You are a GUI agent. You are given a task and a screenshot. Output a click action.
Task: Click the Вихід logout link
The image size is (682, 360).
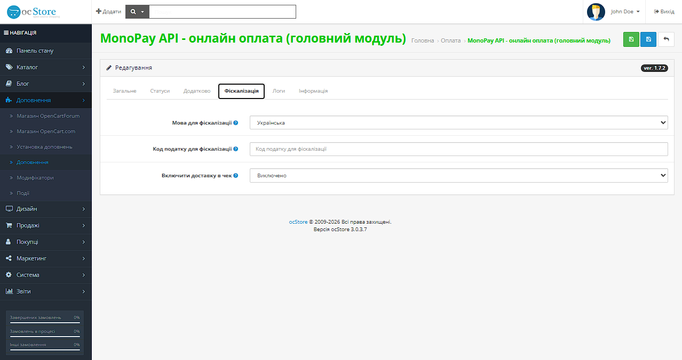pyautogui.click(x=664, y=11)
